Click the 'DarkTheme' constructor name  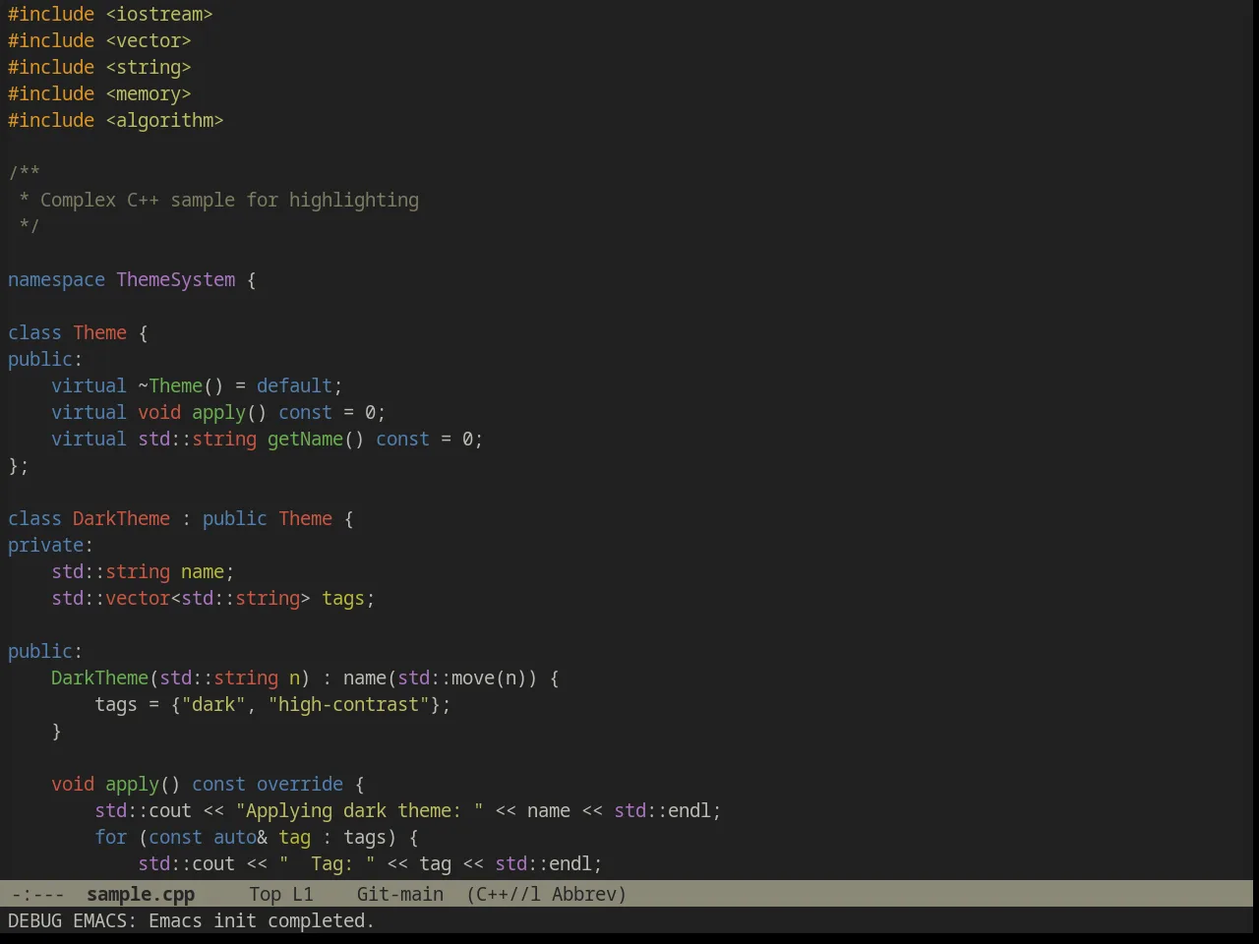click(x=99, y=678)
